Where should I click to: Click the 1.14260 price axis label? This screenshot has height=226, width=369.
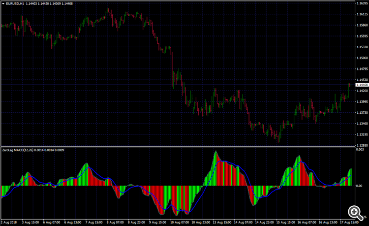click(362, 91)
